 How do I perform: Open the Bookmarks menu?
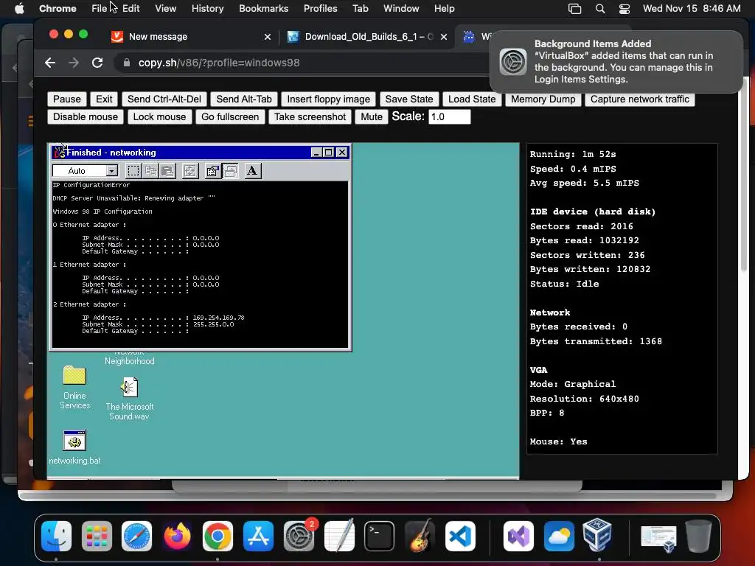pyautogui.click(x=264, y=8)
